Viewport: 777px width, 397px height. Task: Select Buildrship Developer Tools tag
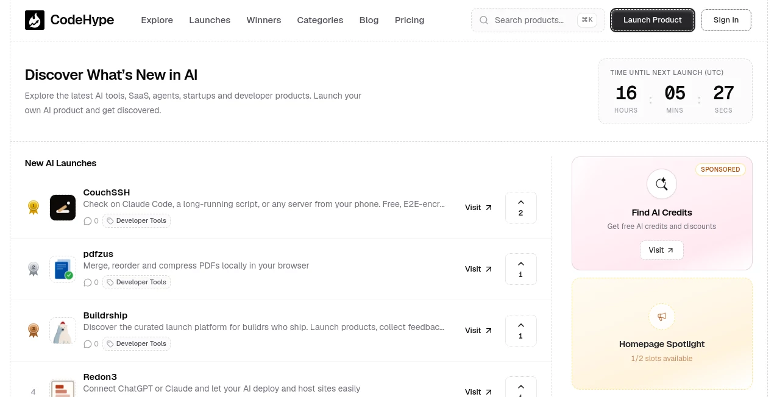click(x=137, y=344)
